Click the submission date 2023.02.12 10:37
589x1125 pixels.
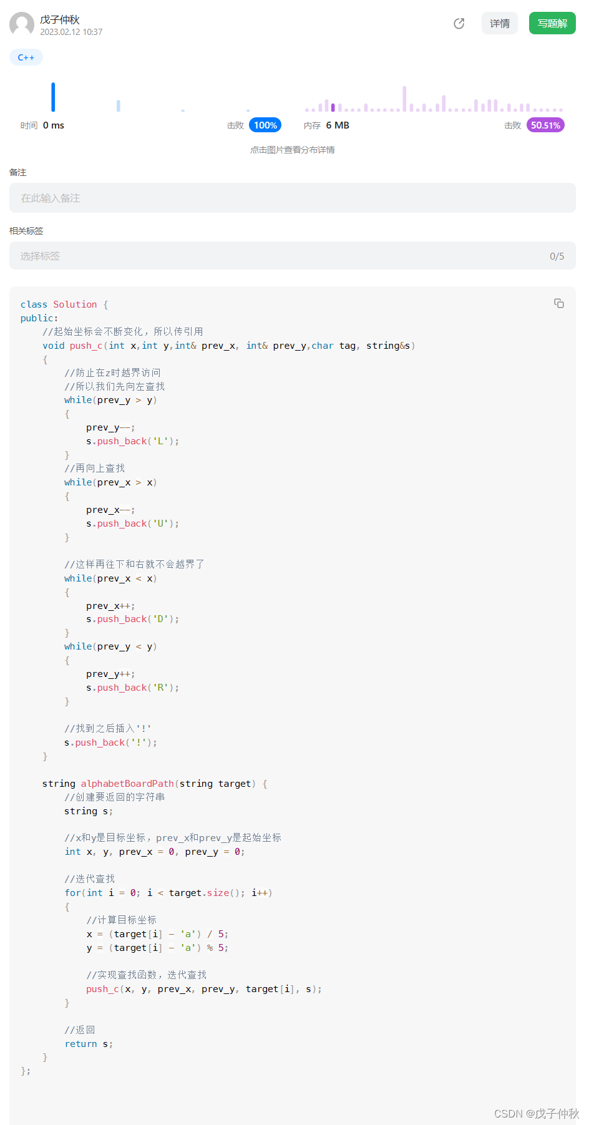pyautogui.click(x=71, y=32)
